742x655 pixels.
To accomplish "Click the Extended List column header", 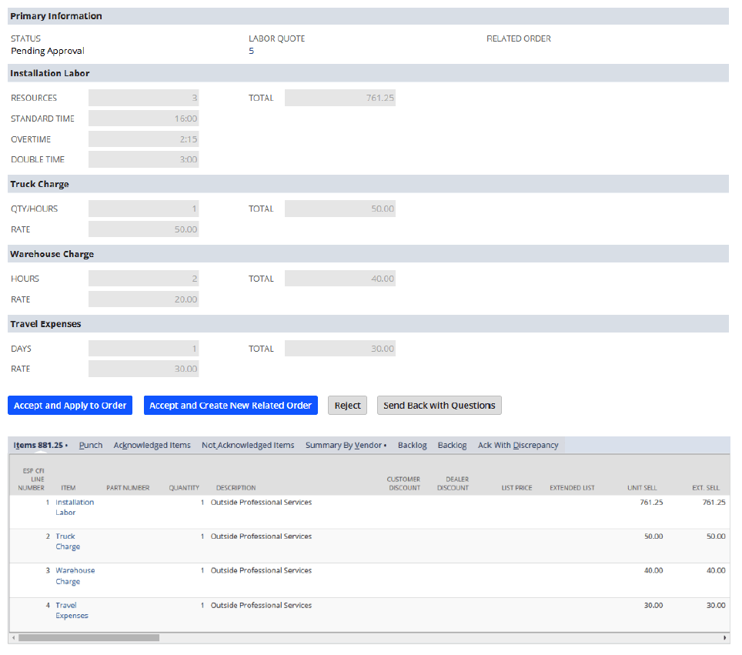I will [572, 487].
